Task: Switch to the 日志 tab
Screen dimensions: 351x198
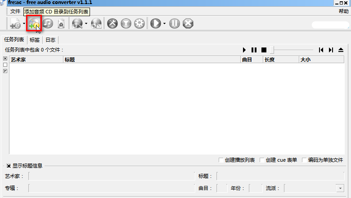Action: coord(50,40)
